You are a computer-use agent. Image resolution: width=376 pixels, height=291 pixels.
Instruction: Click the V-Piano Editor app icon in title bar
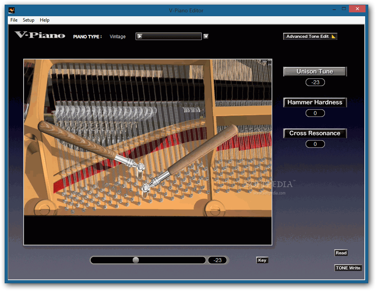click(x=12, y=10)
